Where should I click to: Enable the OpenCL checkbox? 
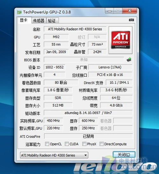coord(47,144)
